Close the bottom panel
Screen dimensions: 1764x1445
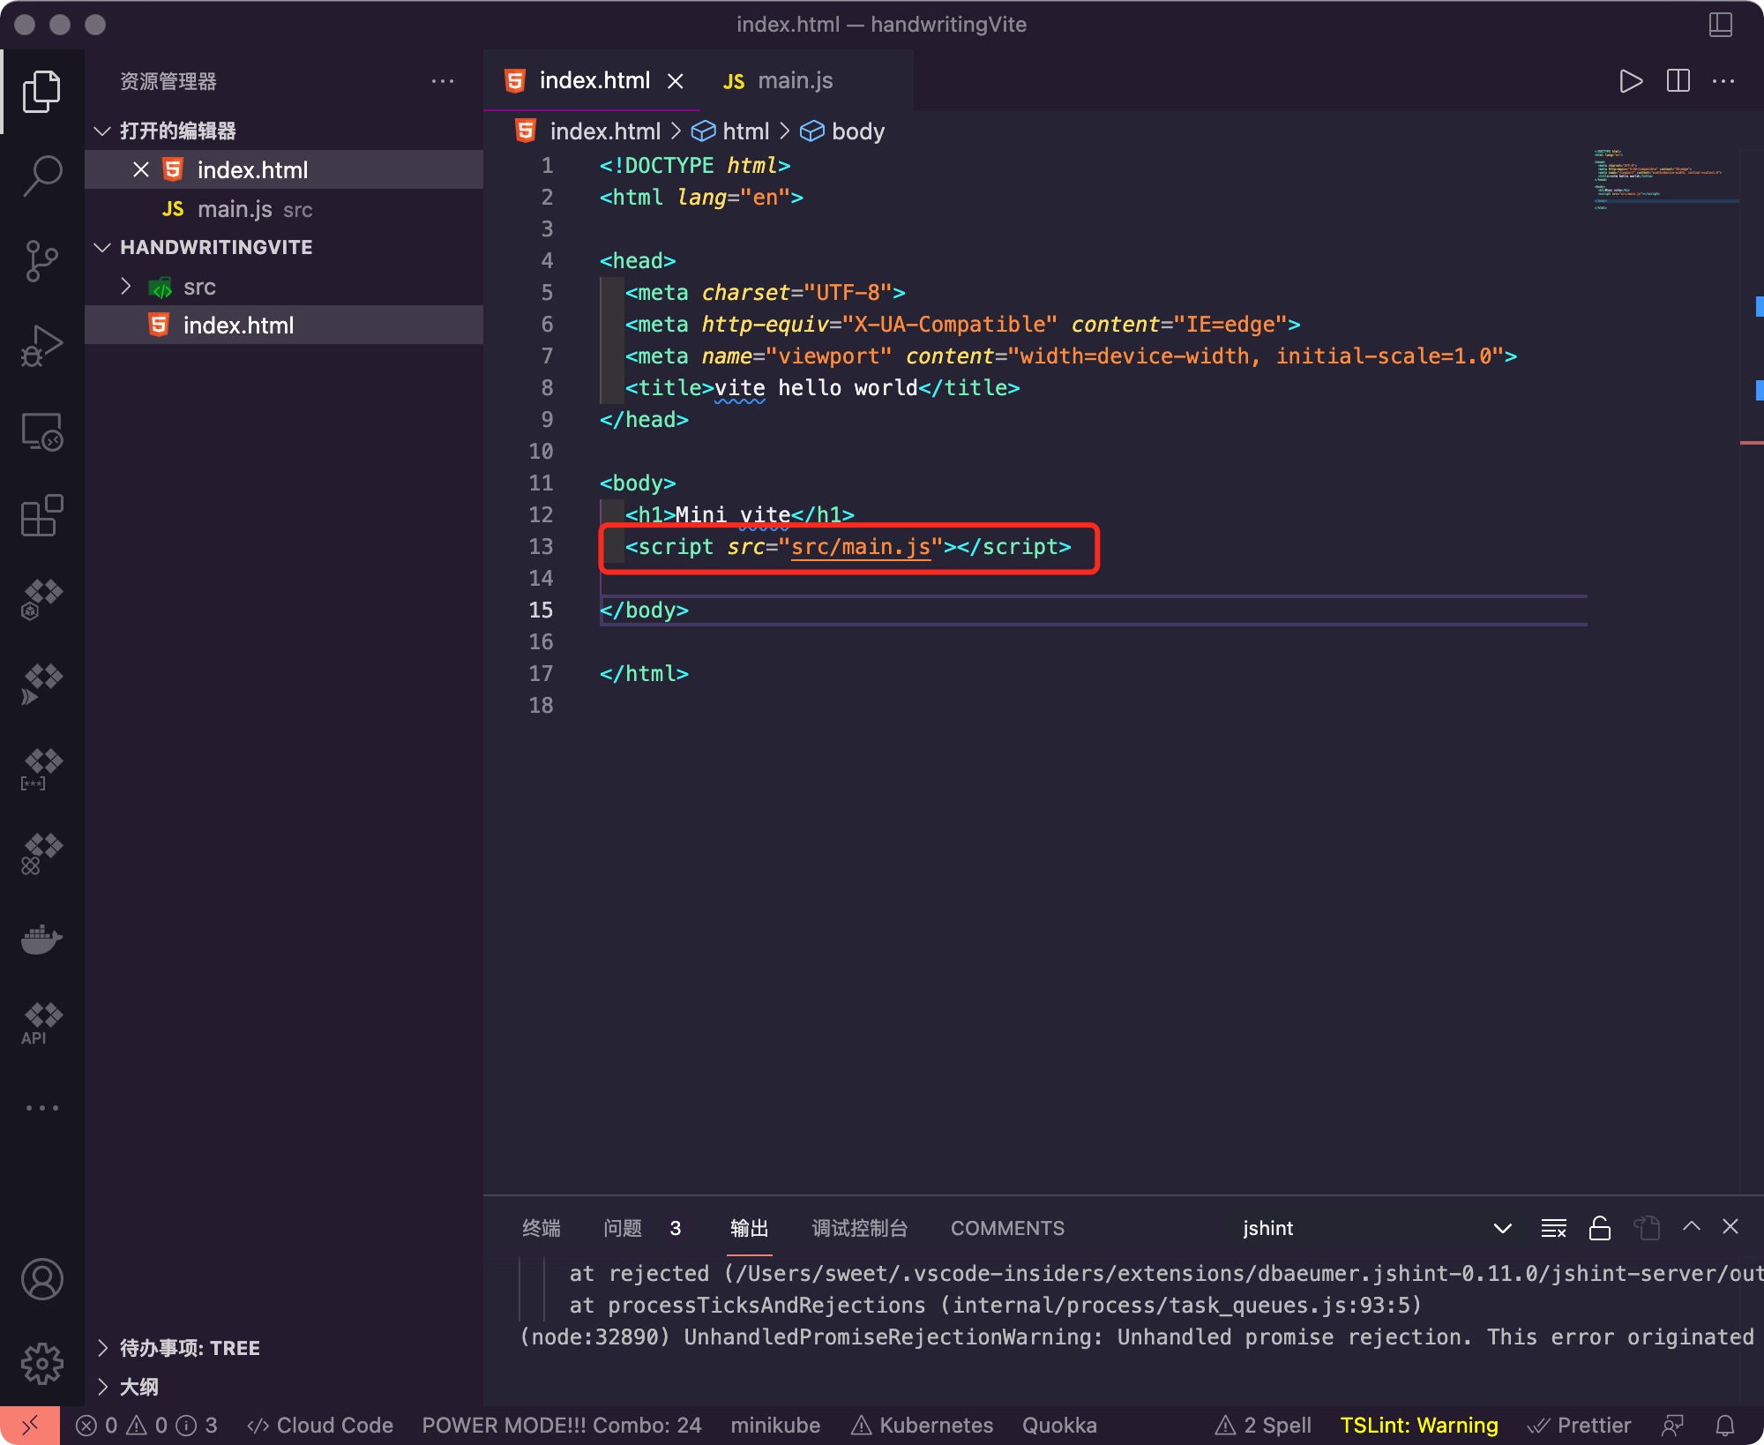point(1730,1227)
